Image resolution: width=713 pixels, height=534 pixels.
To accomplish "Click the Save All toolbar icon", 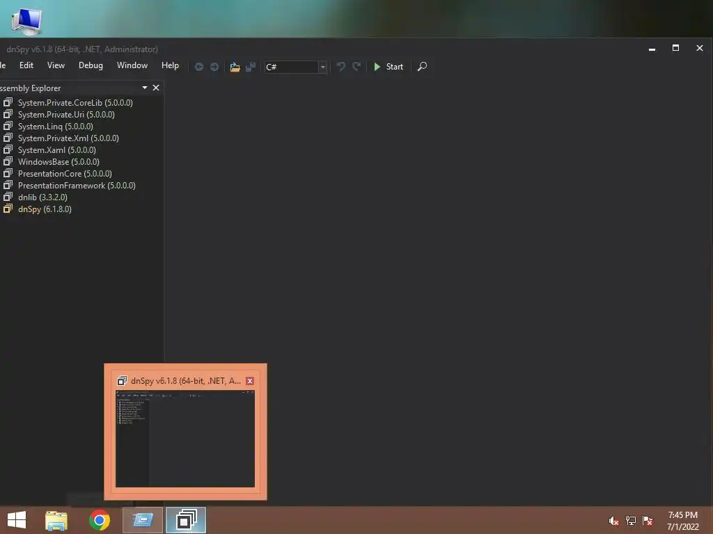I will click(251, 67).
